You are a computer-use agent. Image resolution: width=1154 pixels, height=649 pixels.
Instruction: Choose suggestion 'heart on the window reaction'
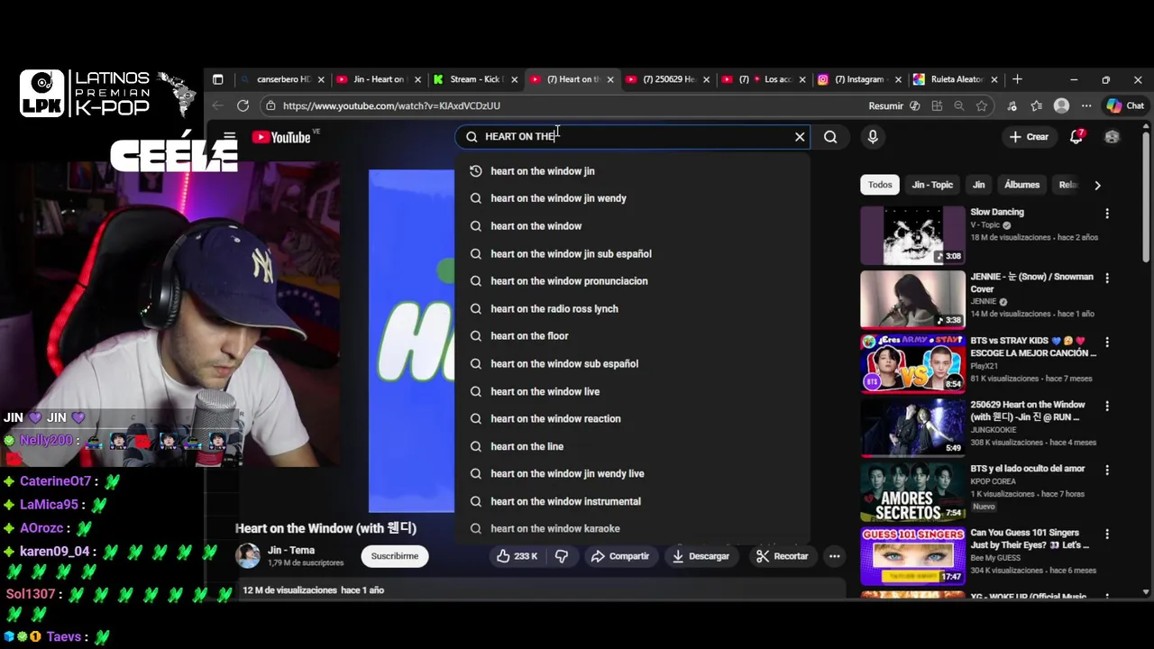(x=631, y=419)
